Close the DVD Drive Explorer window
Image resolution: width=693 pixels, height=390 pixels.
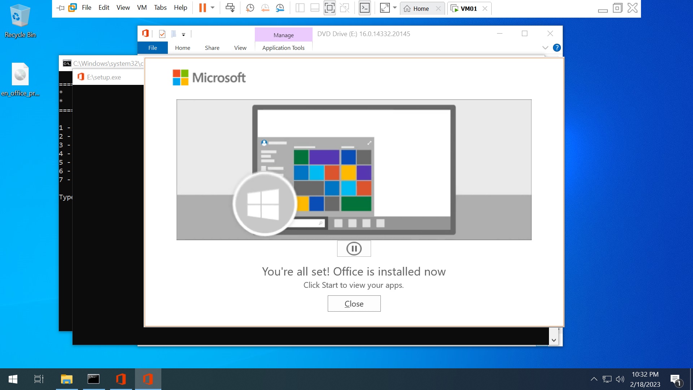point(550,34)
